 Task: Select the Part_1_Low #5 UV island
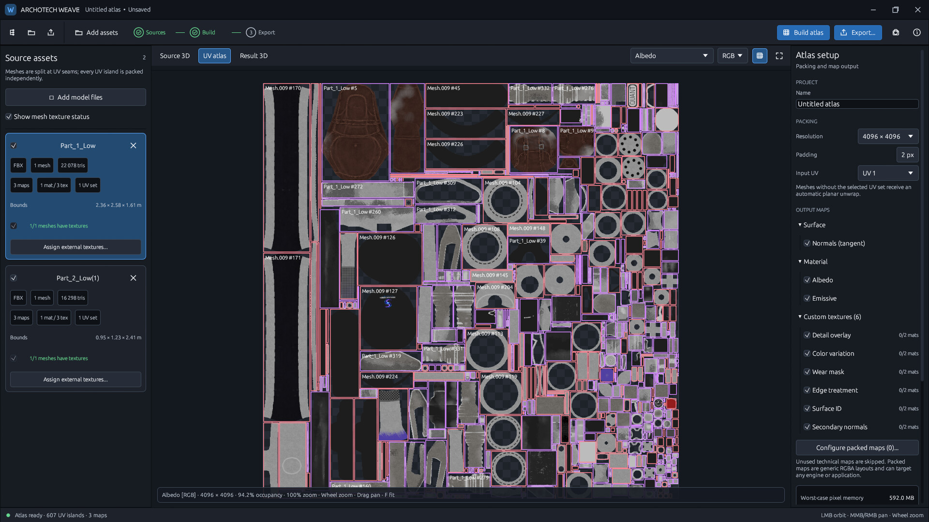point(356,132)
